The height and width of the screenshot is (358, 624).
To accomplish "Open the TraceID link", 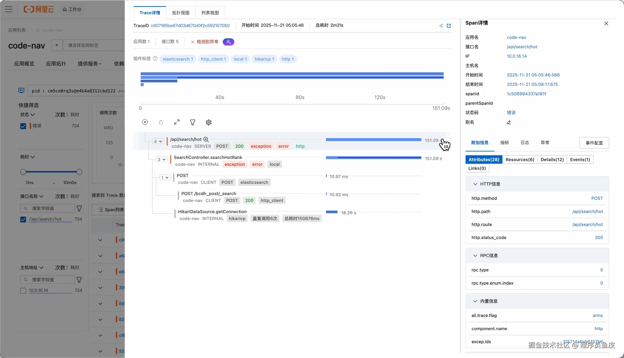I will [x=190, y=26].
